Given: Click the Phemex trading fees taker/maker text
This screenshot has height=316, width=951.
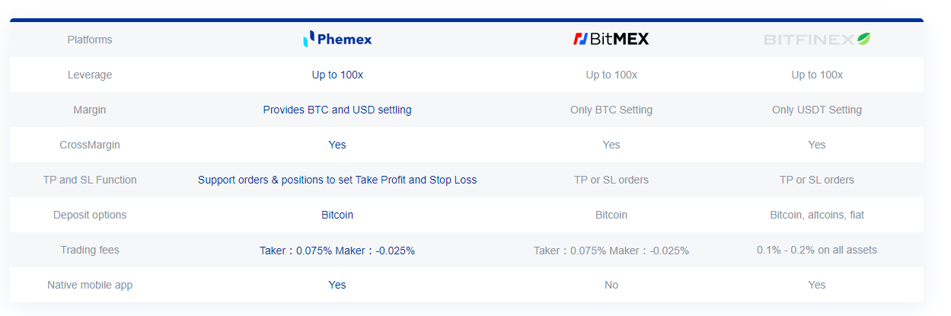Looking at the screenshot, I should coord(337,250).
